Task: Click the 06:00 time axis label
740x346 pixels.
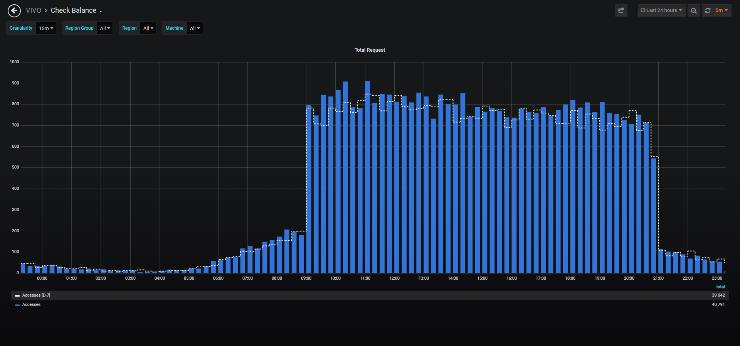Action: pyautogui.click(x=218, y=278)
